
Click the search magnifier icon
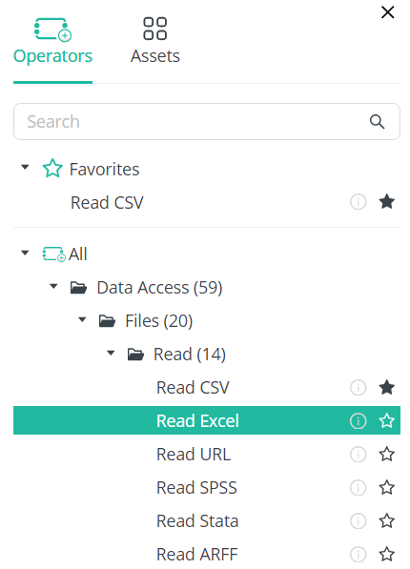pos(377,122)
